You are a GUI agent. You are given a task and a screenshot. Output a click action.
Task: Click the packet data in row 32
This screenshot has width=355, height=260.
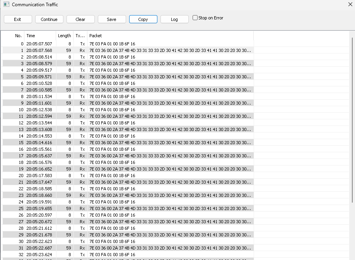point(112,254)
